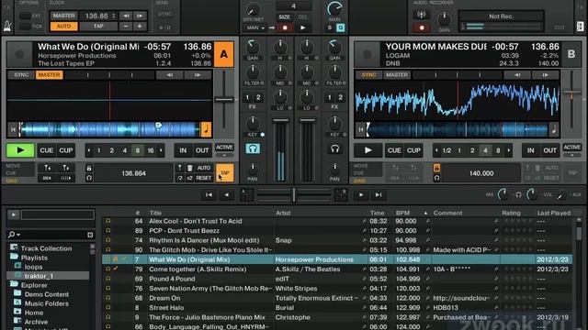
Task: Toggle Deck B headphone cue button
Action: click(x=334, y=148)
